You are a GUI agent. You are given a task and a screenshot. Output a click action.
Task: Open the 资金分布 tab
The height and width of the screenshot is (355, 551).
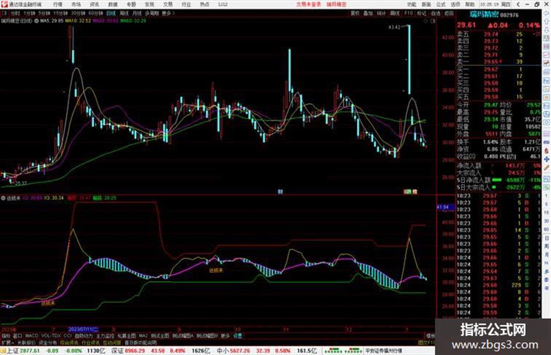tap(48, 342)
